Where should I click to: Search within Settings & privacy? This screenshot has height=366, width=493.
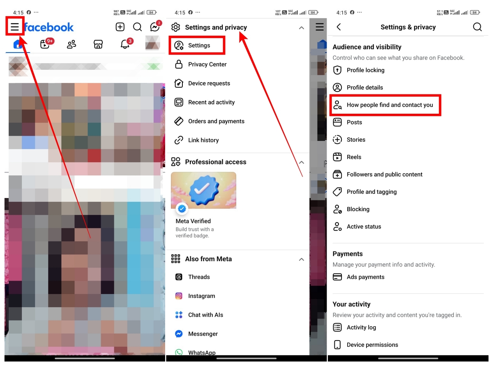[477, 27]
